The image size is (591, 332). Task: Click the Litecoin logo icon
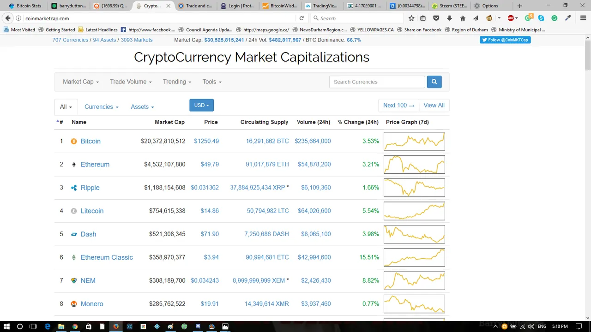point(74,211)
